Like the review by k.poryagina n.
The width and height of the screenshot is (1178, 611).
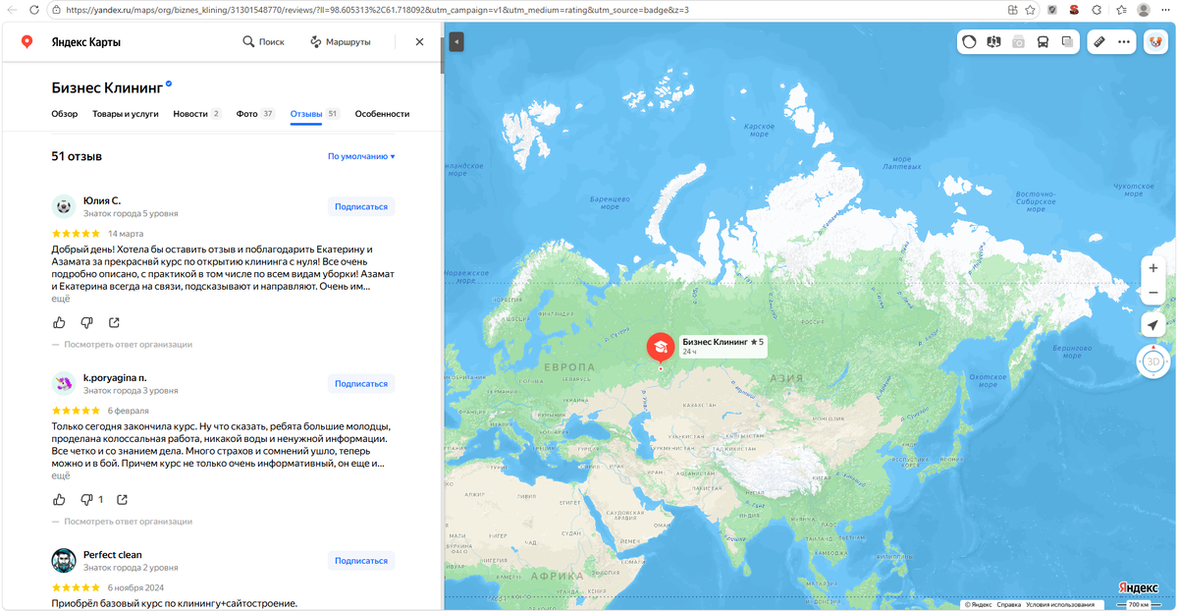tap(59, 499)
